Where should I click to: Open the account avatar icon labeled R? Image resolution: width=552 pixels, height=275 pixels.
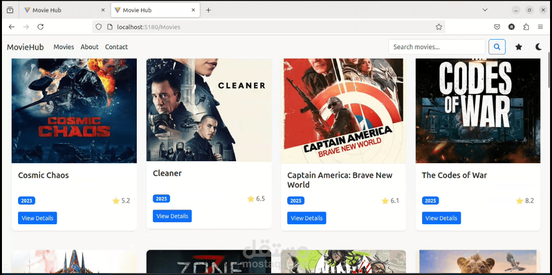[511, 27]
